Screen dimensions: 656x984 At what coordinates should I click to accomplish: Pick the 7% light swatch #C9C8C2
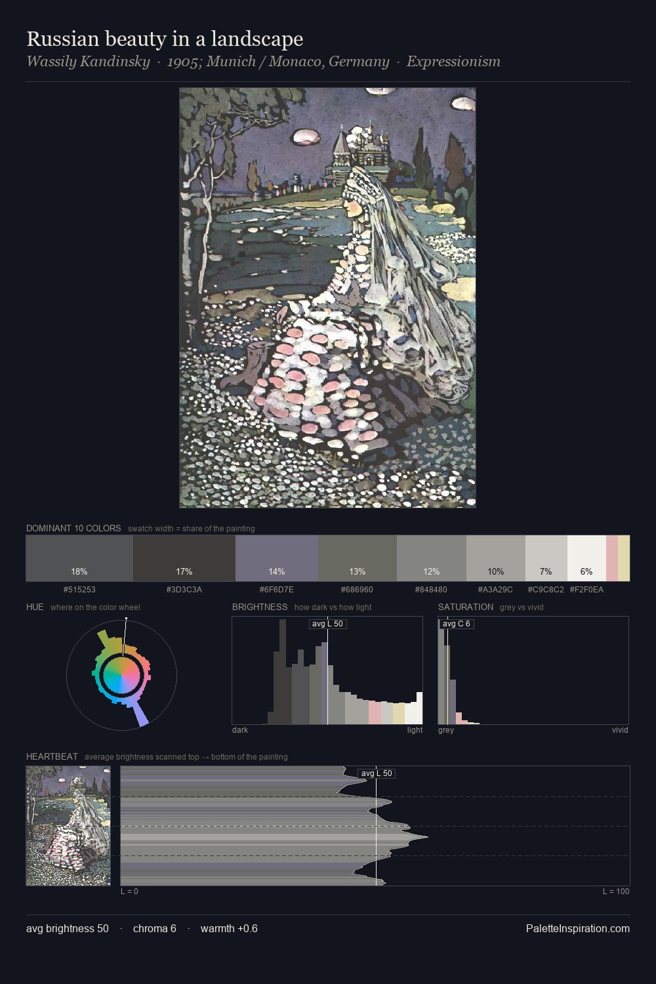546,558
